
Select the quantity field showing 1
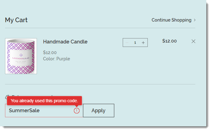pos(135,43)
